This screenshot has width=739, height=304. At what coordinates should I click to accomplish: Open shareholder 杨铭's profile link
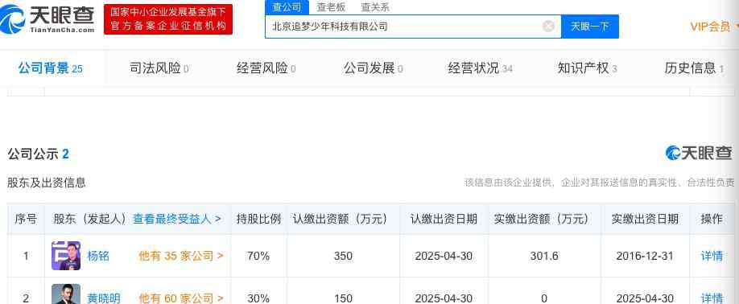pyautogui.click(x=98, y=256)
